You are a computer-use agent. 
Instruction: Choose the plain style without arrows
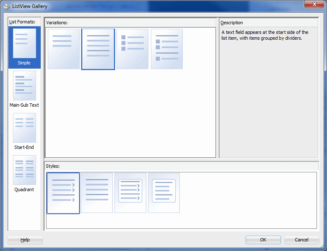[x=97, y=193]
